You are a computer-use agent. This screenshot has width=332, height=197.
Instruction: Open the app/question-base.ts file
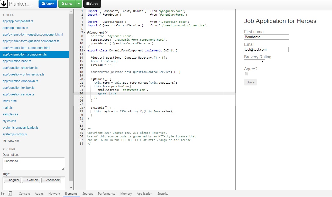[17, 61]
